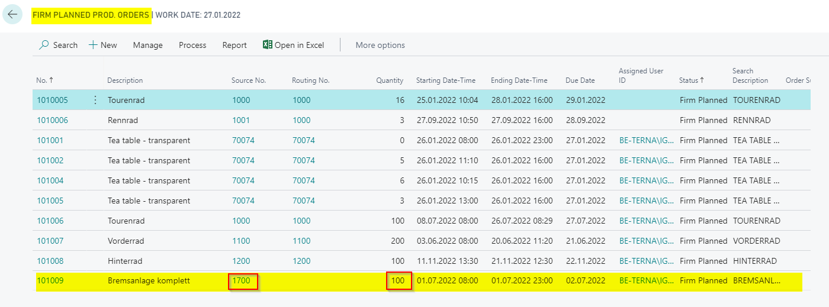Viewport: 829px width, 307px height.
Task: Open the Process menu
Action: (x=192, y=45)
